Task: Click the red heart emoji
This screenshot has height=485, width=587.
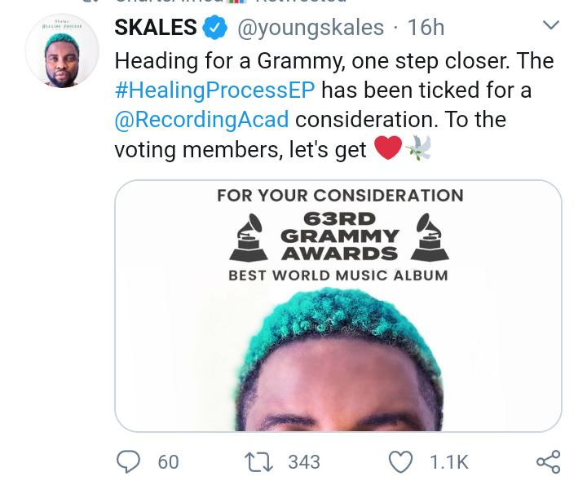Action: pyautogui.click(x=388, y=148)
